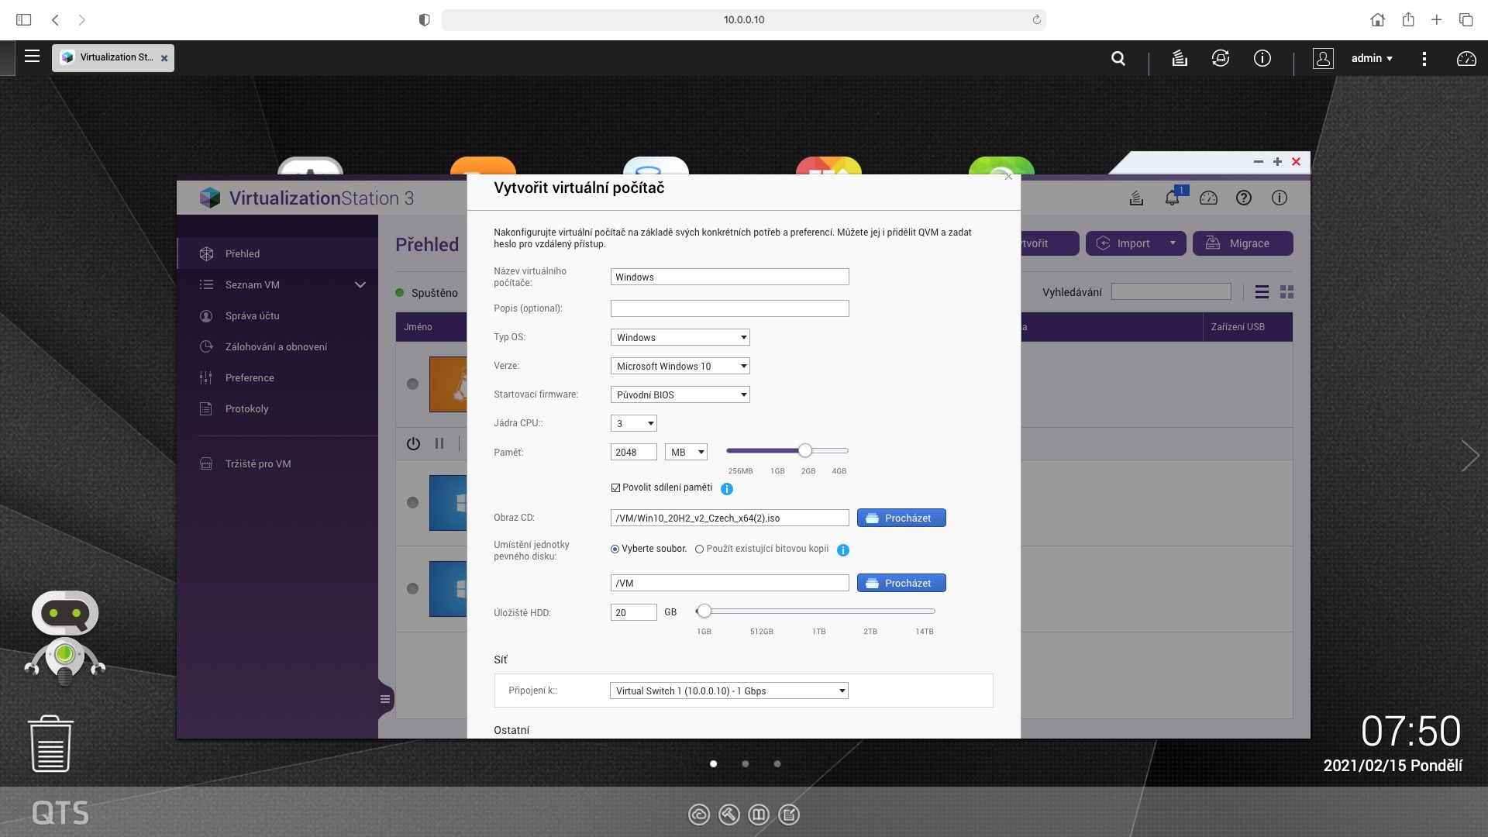Switch VM list to grid view
This screenshot has width=1488, height=837.
pyautogui.click(x=1286, y=292)
